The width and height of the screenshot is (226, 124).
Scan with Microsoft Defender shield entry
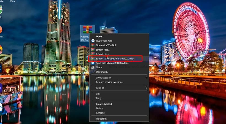click(x=112, y=63)
